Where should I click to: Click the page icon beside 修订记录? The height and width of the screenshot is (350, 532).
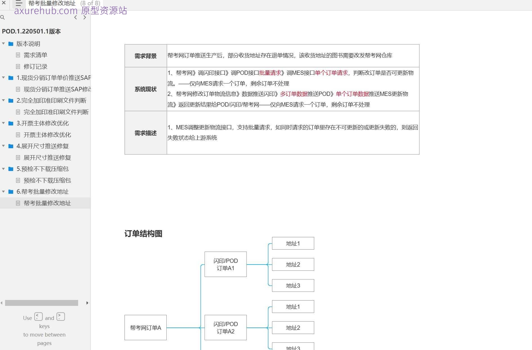18,66
